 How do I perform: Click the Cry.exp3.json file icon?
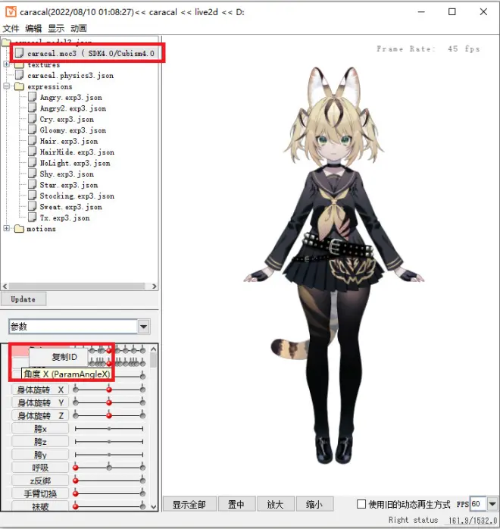click(32, 119)
